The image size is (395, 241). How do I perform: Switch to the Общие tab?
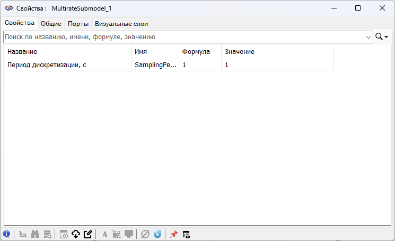[x=51, y=23]
